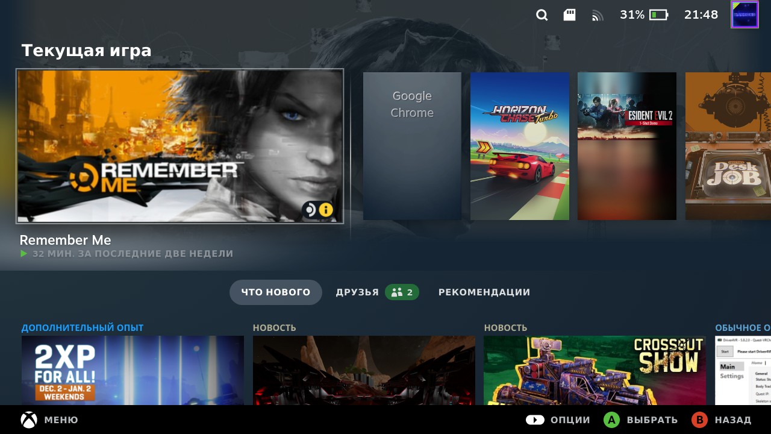Select the Resident Evil 2 demo cover
The height and width of the screenshot is (434, 771).
tap(627, 146)
